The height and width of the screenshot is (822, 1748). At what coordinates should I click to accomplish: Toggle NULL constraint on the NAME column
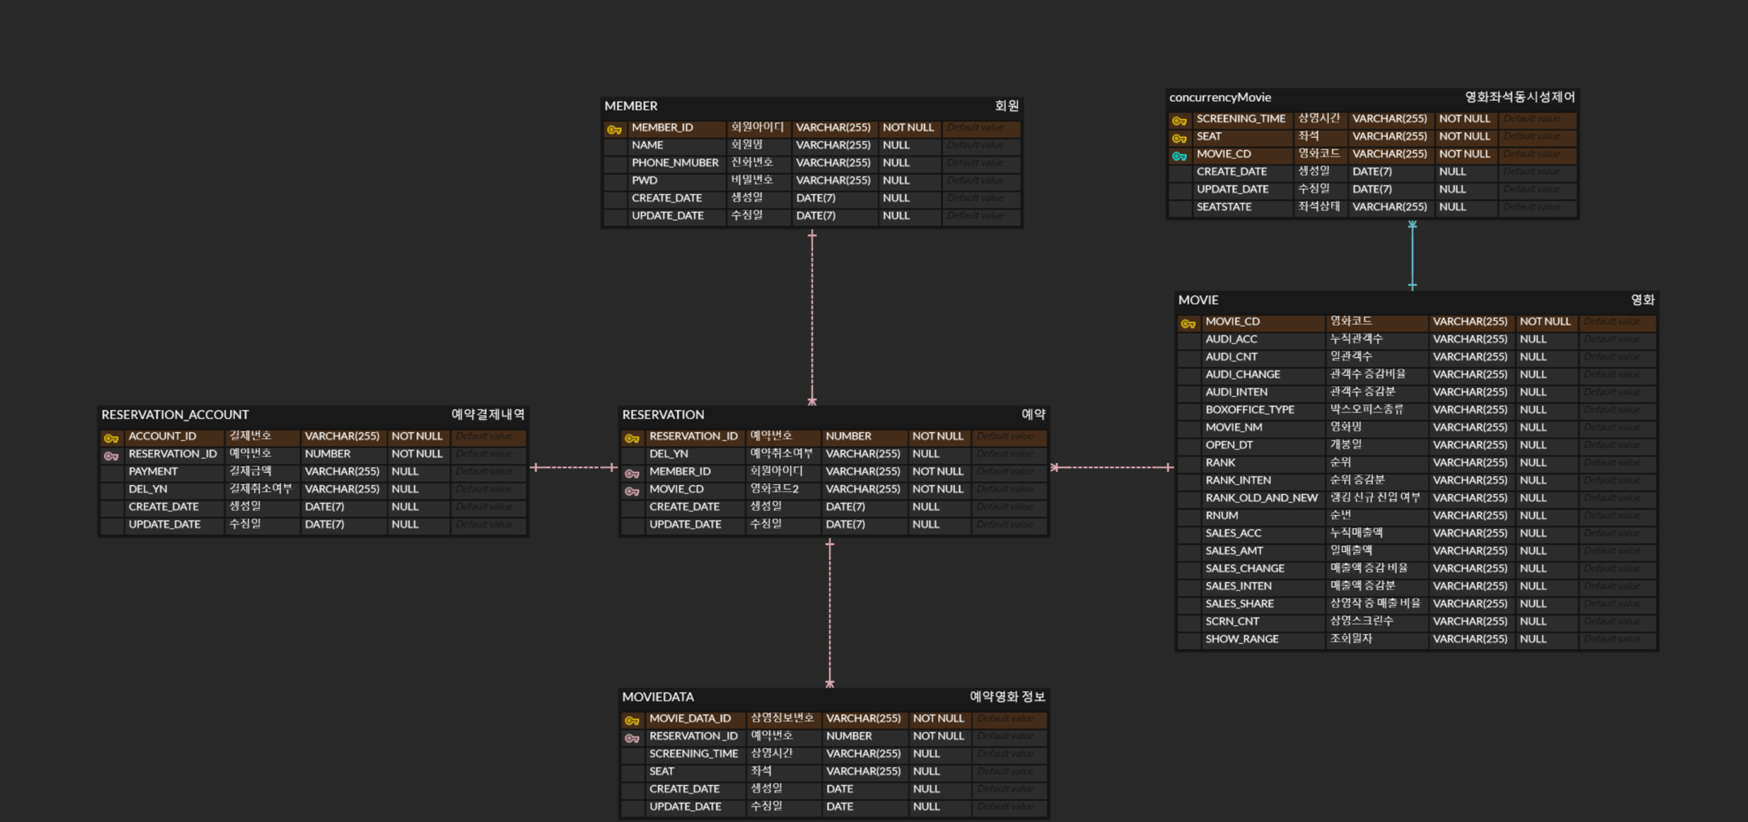[895, 144]
